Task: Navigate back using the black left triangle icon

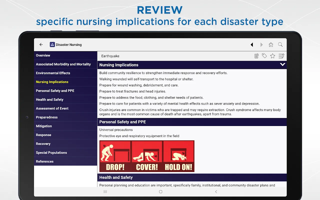Action: [252, 44]
